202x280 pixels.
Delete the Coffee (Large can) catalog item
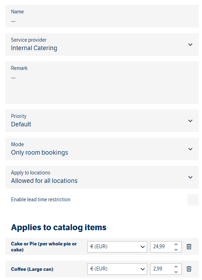(189, 269)
